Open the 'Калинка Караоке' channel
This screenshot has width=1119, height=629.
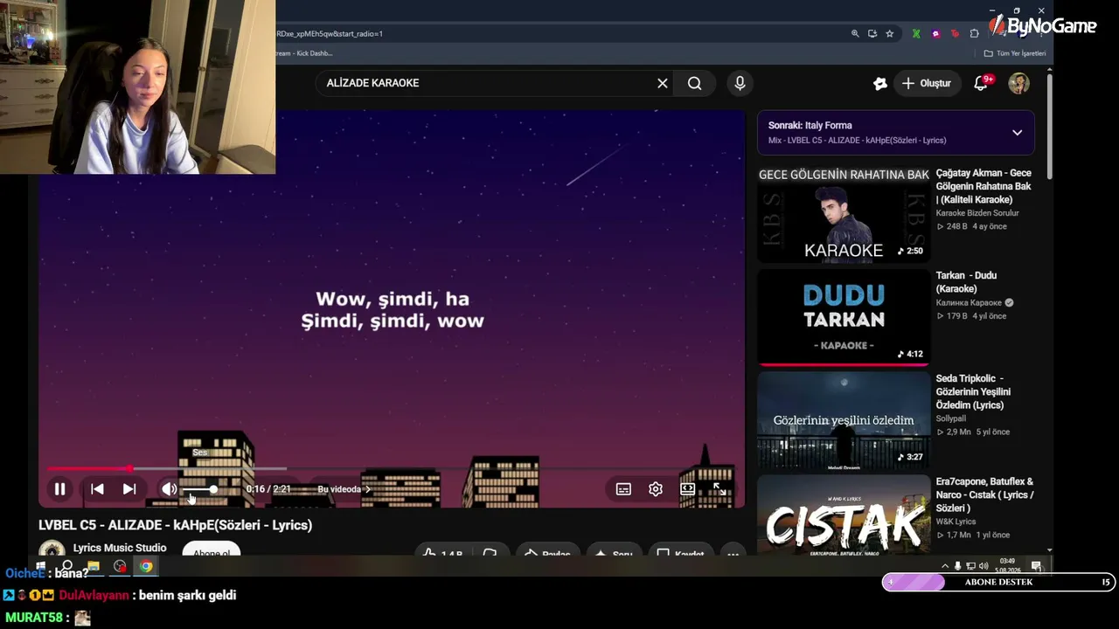tap(970, 303)
